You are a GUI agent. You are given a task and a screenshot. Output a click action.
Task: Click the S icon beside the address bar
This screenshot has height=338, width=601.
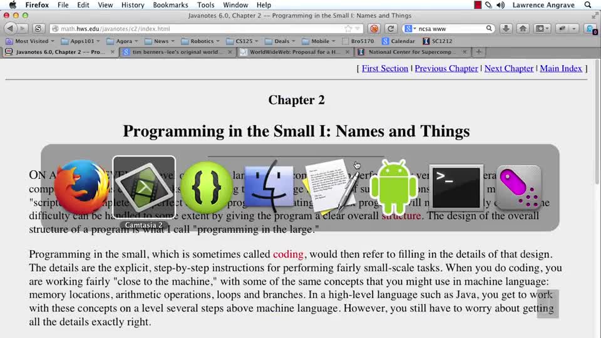click(x=38, y=28)
